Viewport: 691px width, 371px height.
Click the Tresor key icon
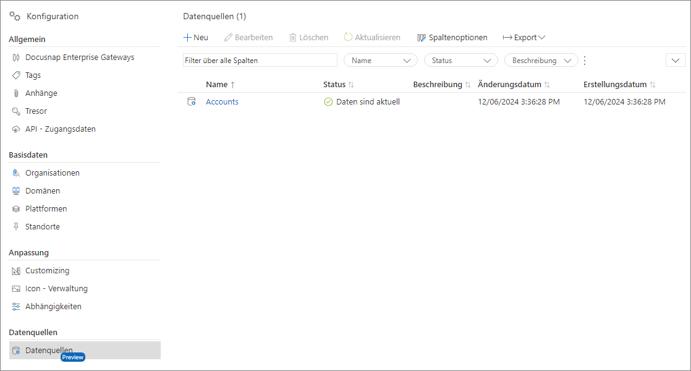coord(16,111)
